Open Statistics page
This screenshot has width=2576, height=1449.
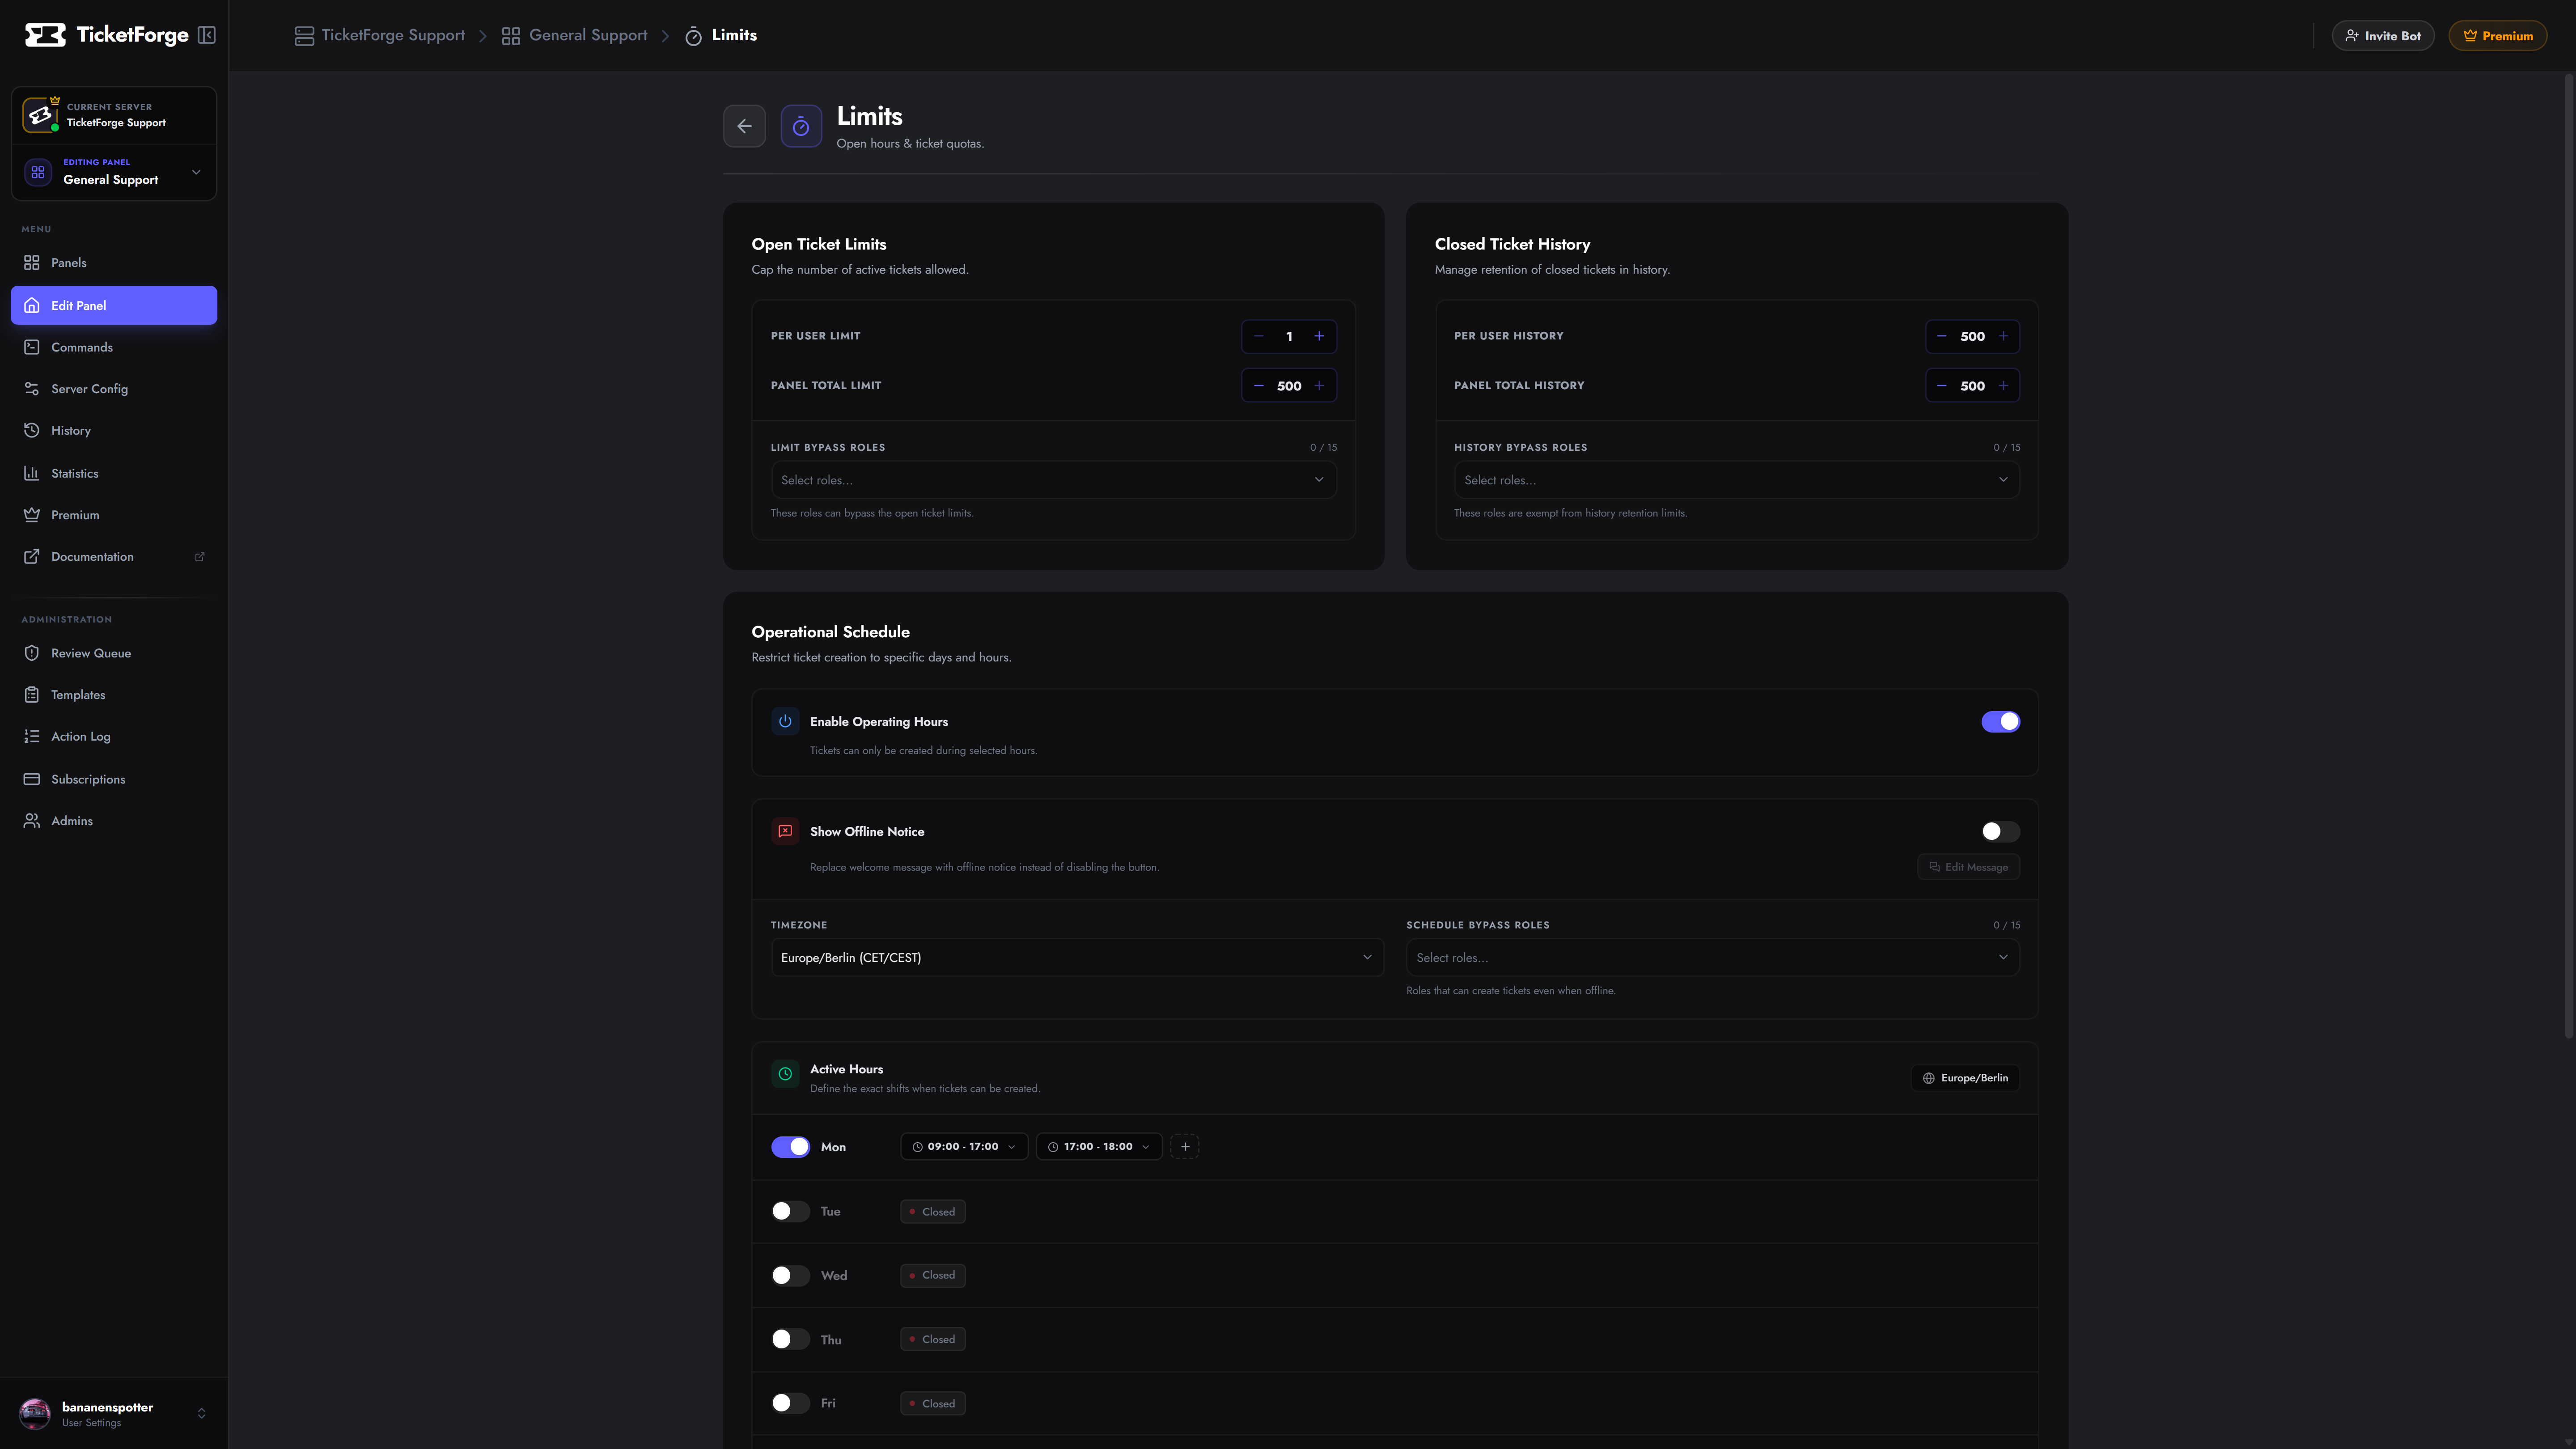click(x=114, y=473)
